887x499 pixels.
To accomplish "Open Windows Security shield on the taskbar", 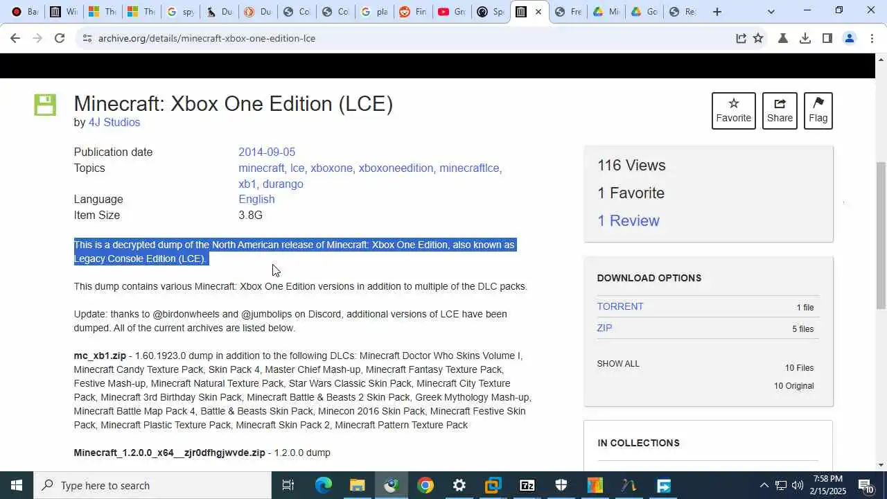I will [561, 485].
